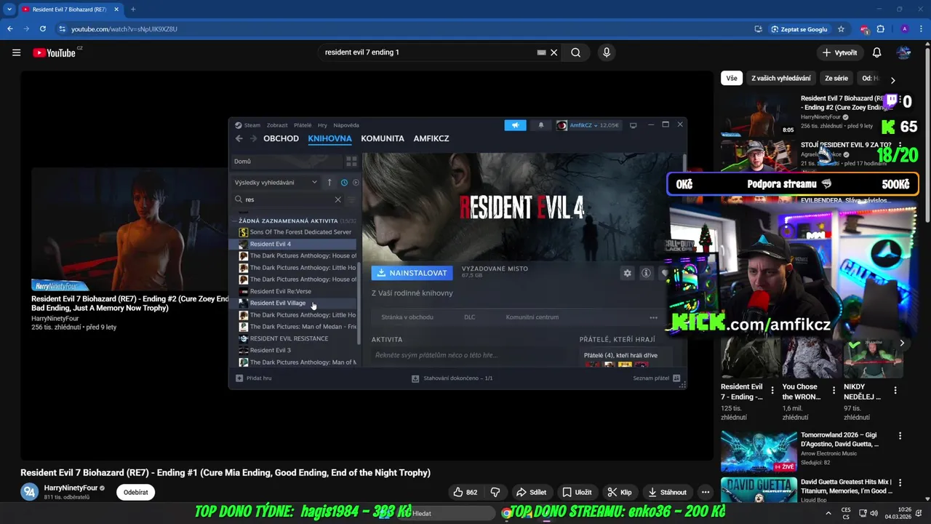This screenshot has height=524, width=931.
Task: Click the YouTube magnifier search button
Action: point(575,52)
